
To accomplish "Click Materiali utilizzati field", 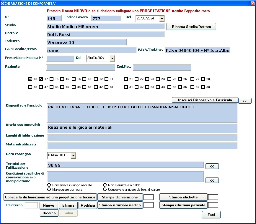I will click(x=142, y=146).
